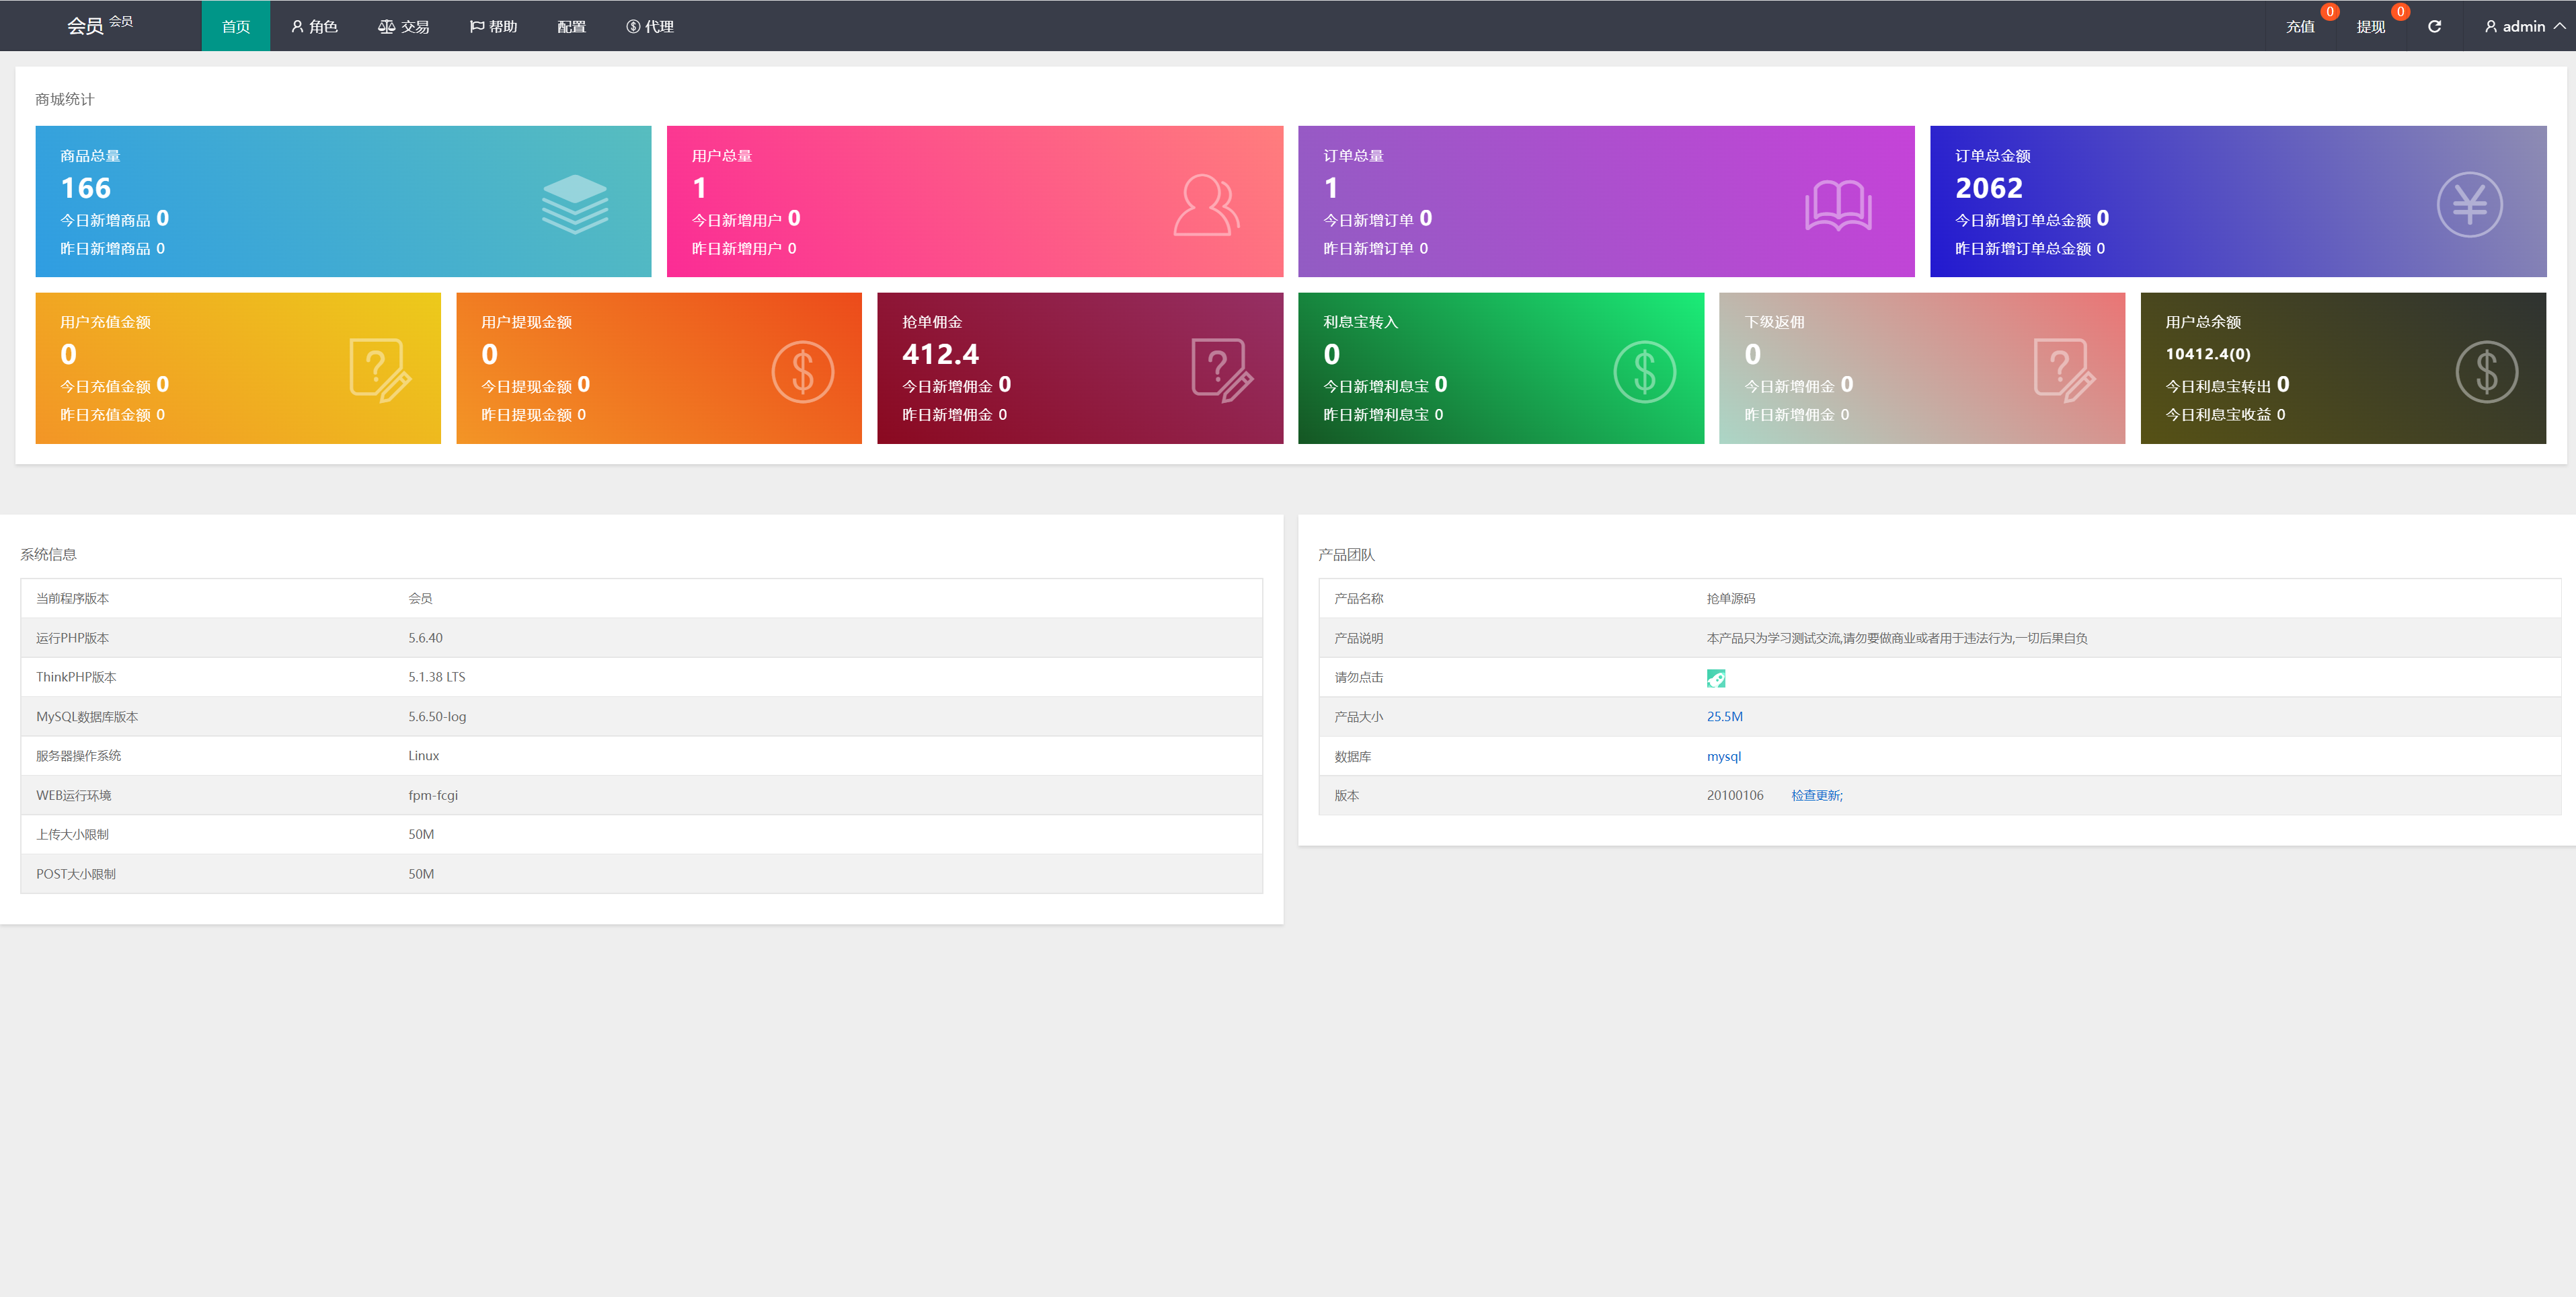This screenshot has height=1297, width=2576.
Task: Click the book icon on 订单总量
Action: (x=1840, y=202)
